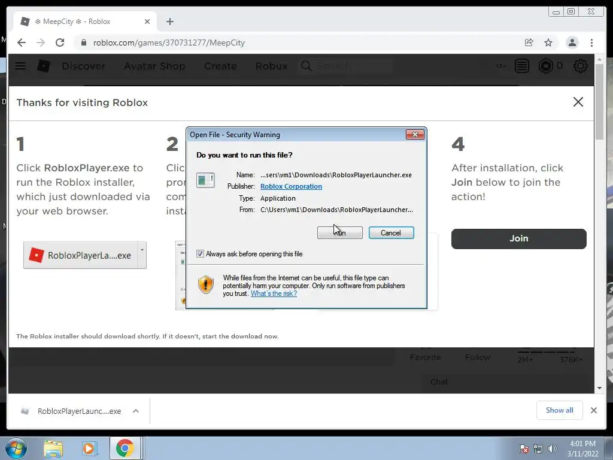Click the scrollbar down arrow
The image size is (613, 460).
pyautogui.click(x=599, y=388)
